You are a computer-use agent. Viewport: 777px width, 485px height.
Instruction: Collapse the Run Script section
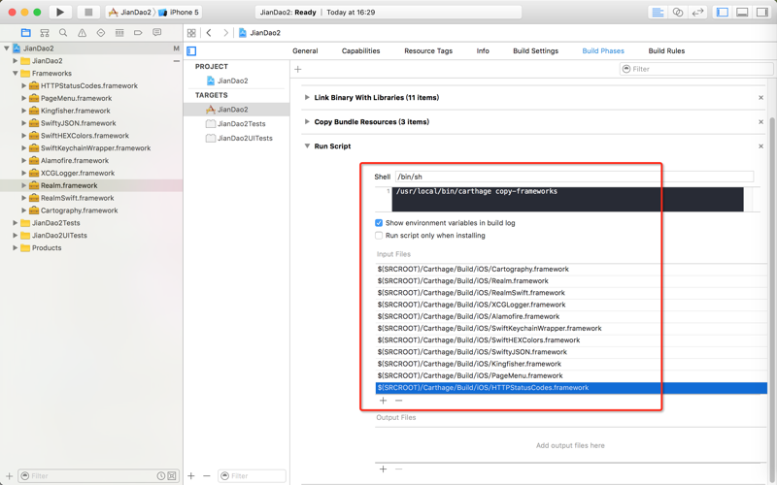pos(307,146)
